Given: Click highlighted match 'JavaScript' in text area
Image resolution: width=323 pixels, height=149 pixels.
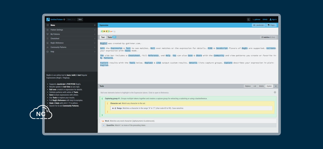Looking at the screenshot, I should click(222, 48).
